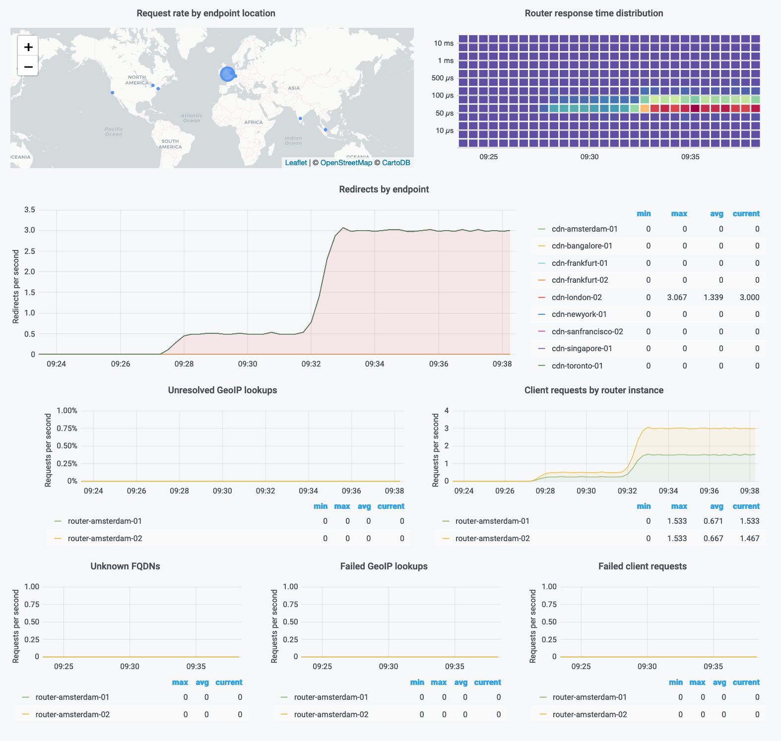781x741 pixels.
Task: Click the San Francisco endpoint map dot
Action: point(113,93)
